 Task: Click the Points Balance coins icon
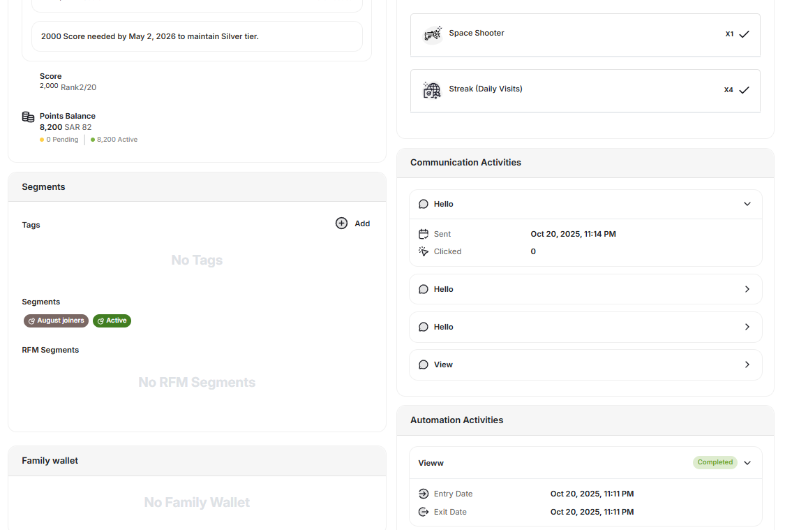coord(27,117)
